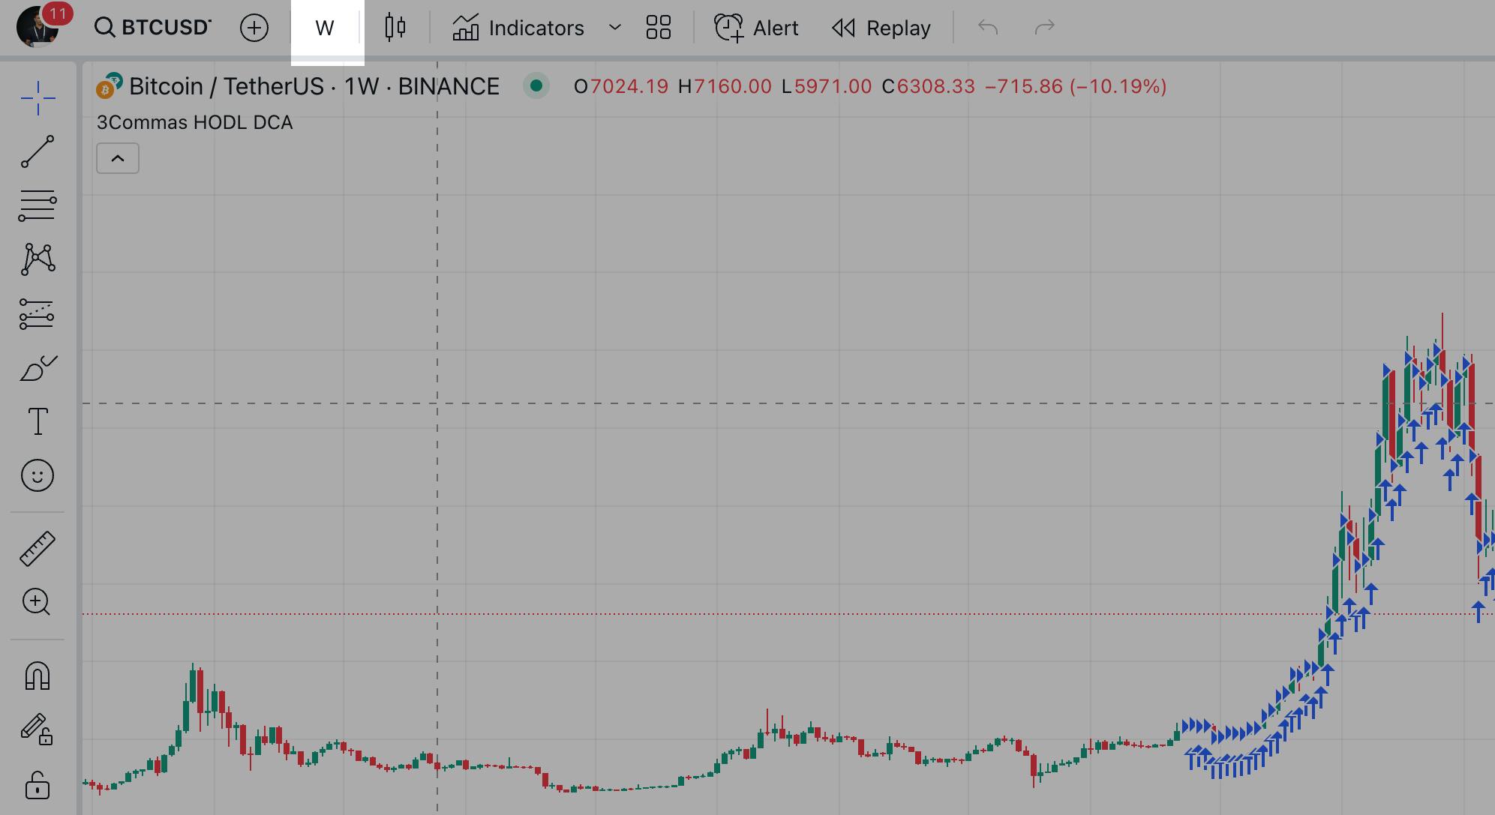Select the text annotation tool

pyautogui.click(x=38, y=421)
